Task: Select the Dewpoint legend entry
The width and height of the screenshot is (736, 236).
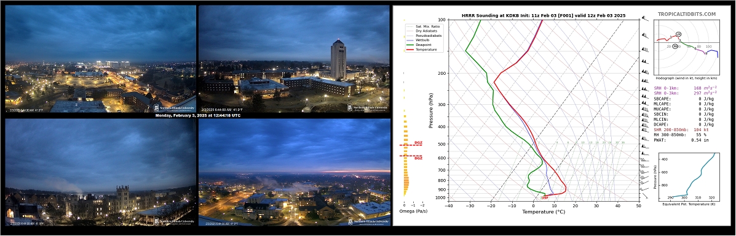Action: click(x=420, y=45)
